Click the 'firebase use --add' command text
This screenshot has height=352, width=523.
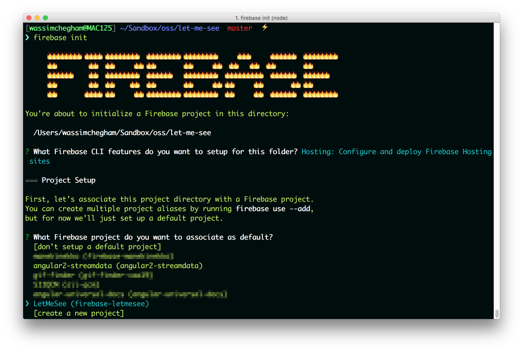[273, 209]
